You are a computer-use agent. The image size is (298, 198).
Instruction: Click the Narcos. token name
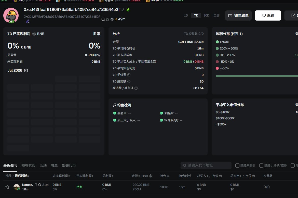pos(27,185)
